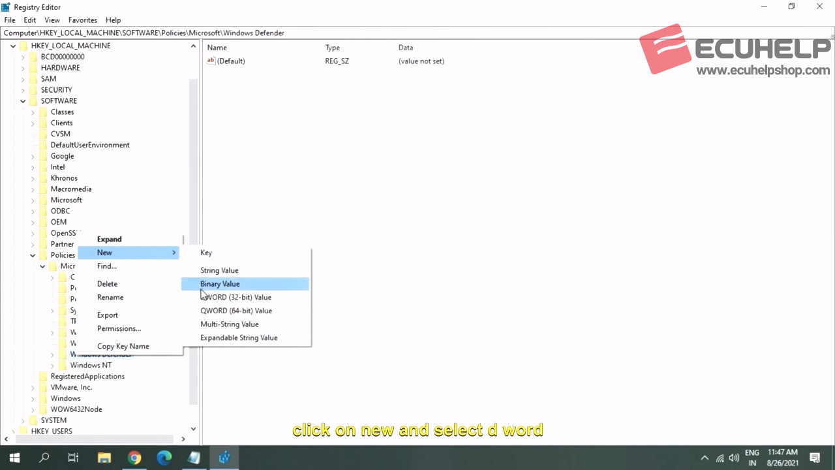Expand the SYSTEM key

point(23,420)
